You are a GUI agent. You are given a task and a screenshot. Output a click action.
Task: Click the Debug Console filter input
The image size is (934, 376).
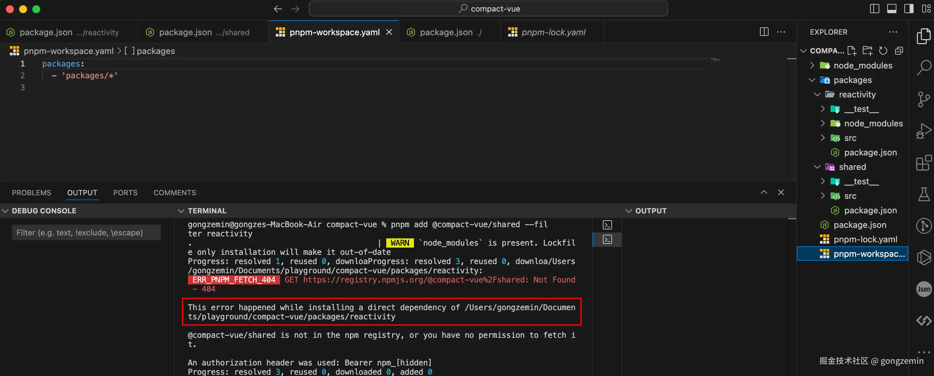[86, 232]
